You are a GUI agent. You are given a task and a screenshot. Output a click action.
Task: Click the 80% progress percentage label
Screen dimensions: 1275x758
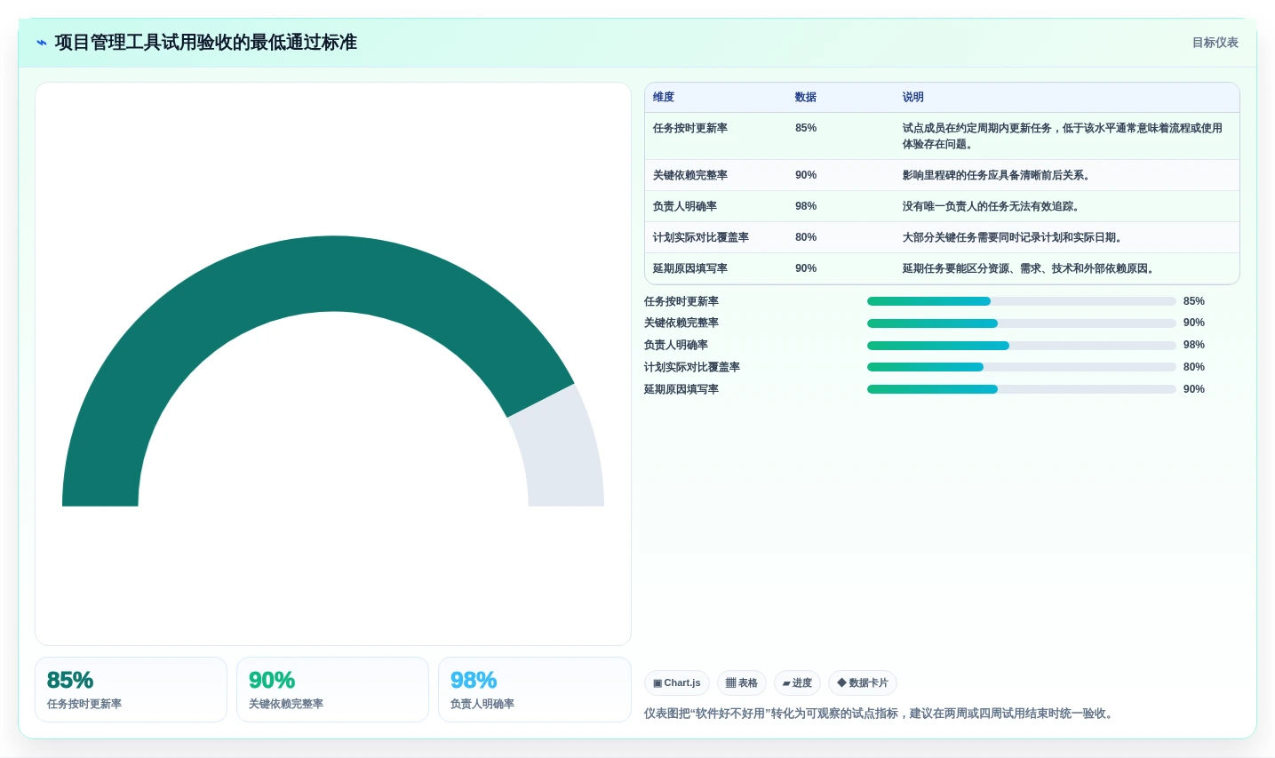(1194, 367)
